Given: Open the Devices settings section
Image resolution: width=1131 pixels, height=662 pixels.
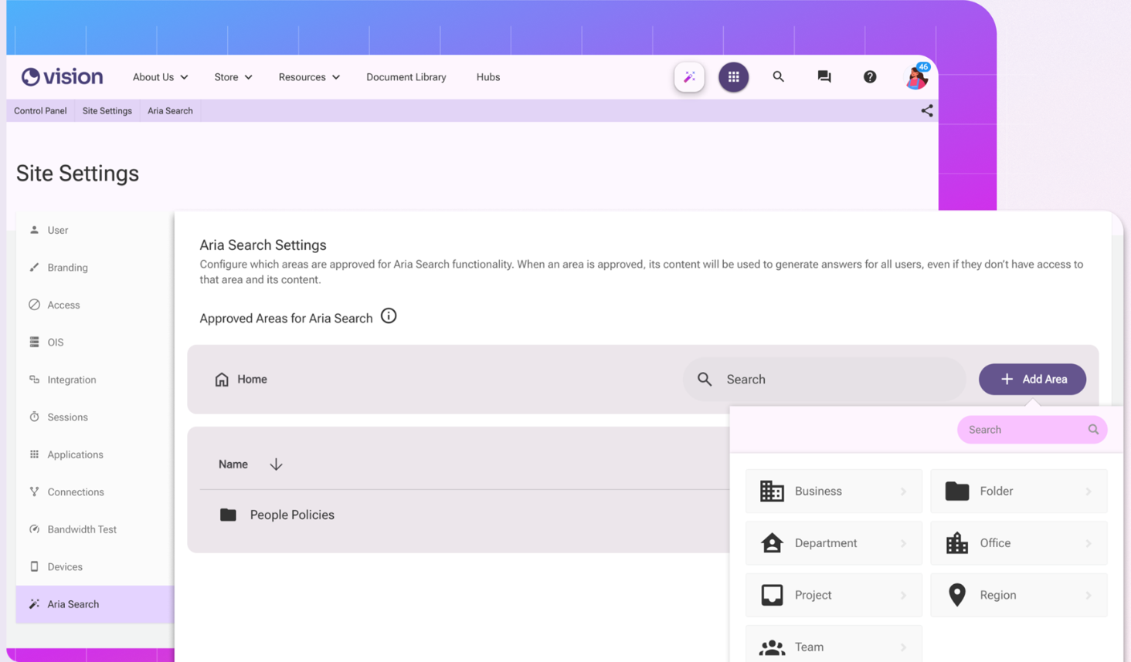Looking at the screenshot, I should pyautogui.click(x=95, y=567).
